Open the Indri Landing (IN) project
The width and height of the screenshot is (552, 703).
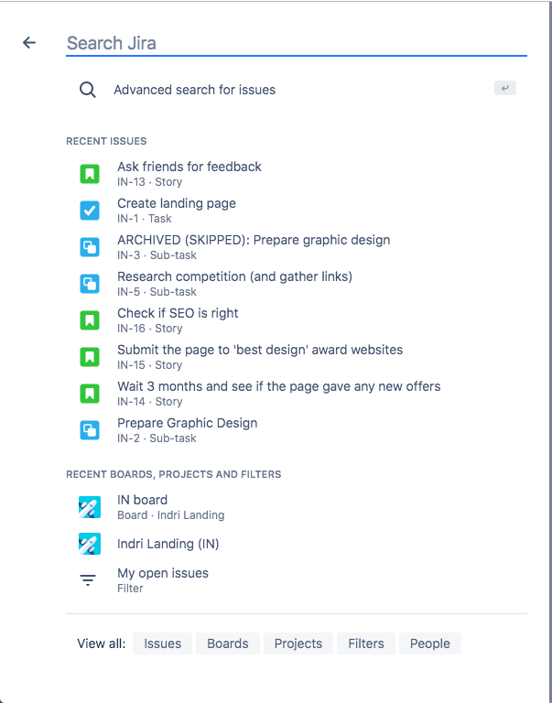coord(297,544)
